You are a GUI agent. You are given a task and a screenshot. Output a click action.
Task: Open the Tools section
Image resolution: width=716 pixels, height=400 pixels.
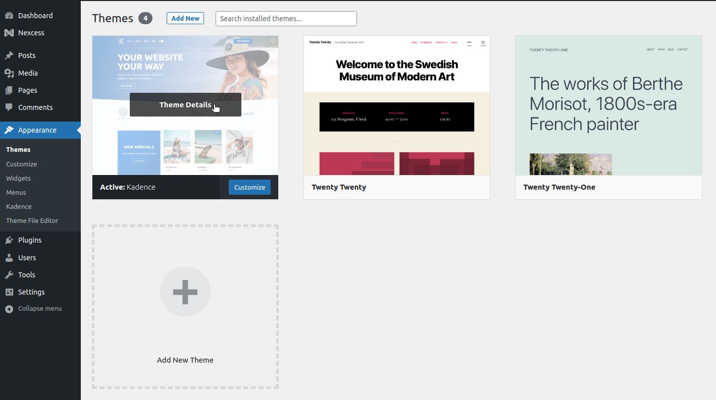tap(27, 274)
